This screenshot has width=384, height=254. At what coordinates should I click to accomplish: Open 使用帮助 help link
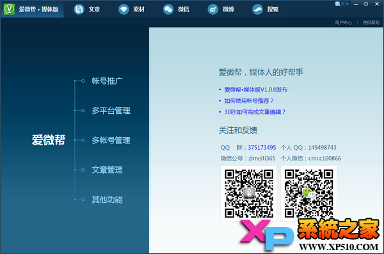371,23
